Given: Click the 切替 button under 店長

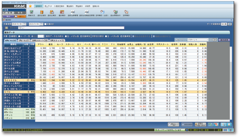Looking at the screenshot, I should pos(9,13).
